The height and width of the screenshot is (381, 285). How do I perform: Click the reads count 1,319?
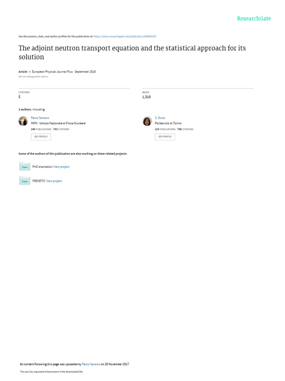point(146,97)
